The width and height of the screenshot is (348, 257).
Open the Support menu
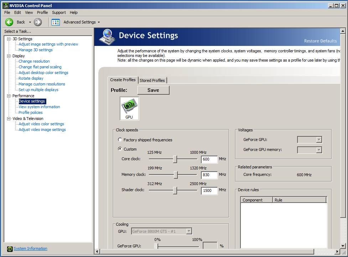click(59, 12)
